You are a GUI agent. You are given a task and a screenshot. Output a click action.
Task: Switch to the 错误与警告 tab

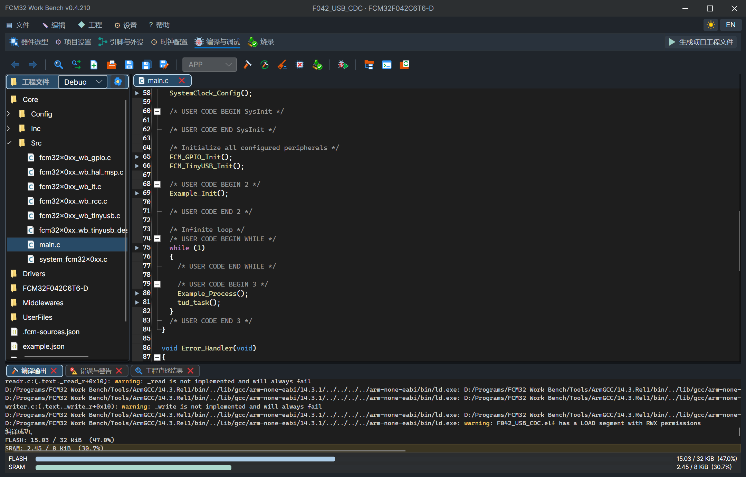pos(96,371)
